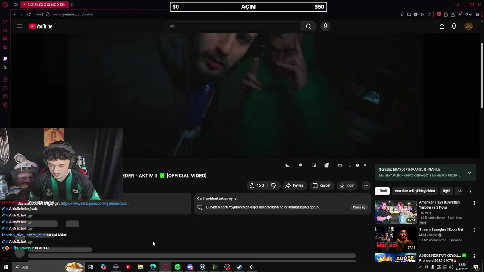Open X (Twitter) from Opera sidebar
Screen dimensions: 484x272
[5, 67]
